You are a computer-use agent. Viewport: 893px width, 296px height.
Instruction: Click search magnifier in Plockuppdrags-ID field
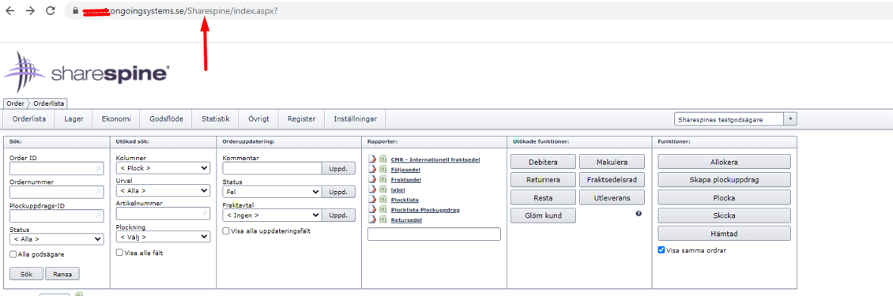(x=99, y=216)
